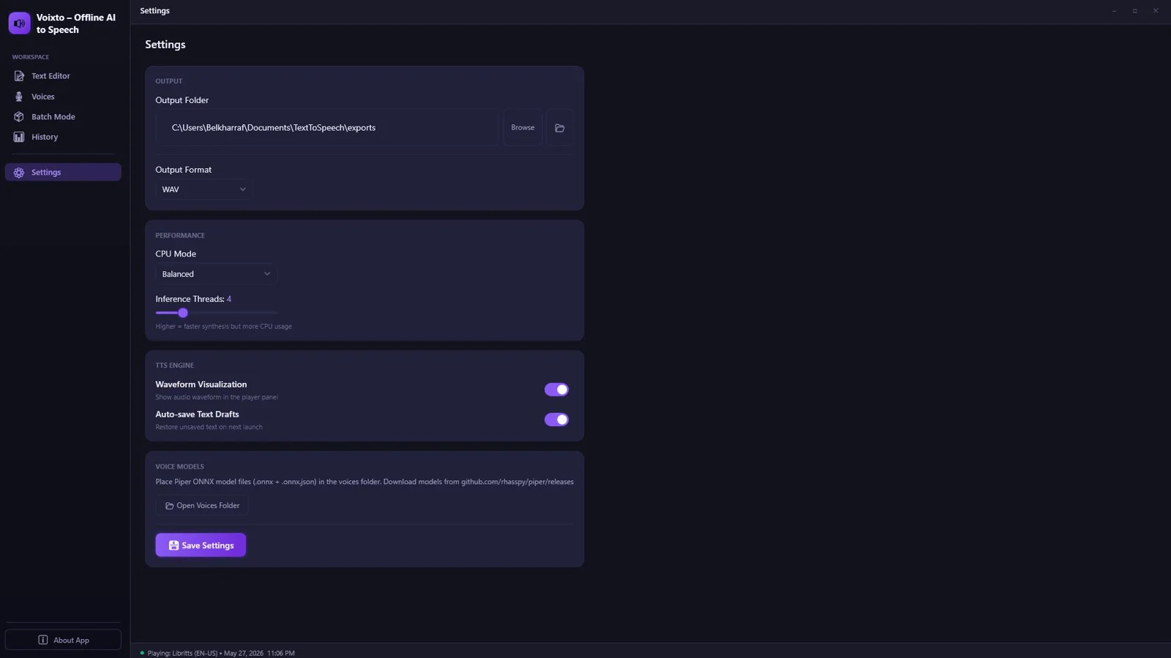Image resolution: width=1171 pixels, height=658 pixels.
Task: Disable the Waveform Visualization toggle
Action: point(556,390)
